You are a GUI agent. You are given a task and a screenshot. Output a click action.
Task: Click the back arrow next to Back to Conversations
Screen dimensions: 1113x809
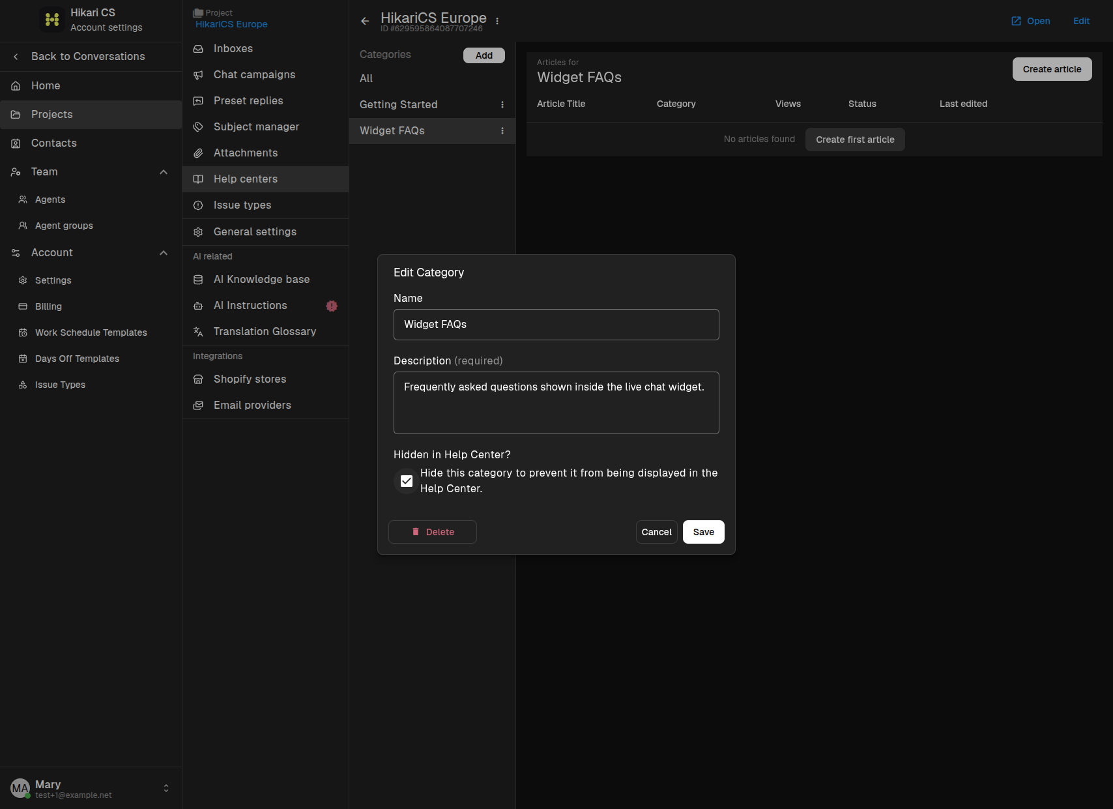click(16, 57)
